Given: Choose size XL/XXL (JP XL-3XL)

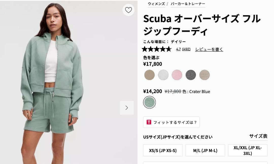Looking at the screenshot, I should pos(247,150).
